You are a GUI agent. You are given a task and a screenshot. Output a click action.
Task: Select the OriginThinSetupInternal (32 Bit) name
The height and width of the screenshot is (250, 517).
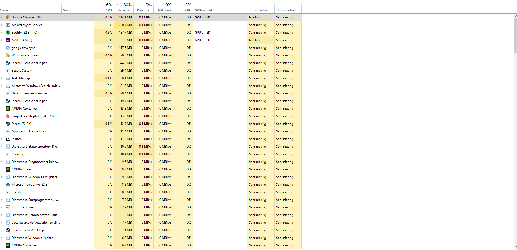click(x=34, y=116)
